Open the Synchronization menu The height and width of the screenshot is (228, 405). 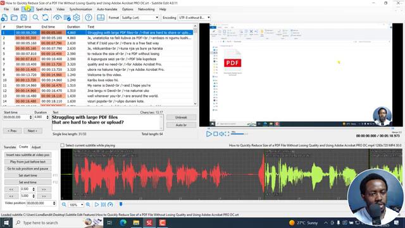[x=80, y=9]
